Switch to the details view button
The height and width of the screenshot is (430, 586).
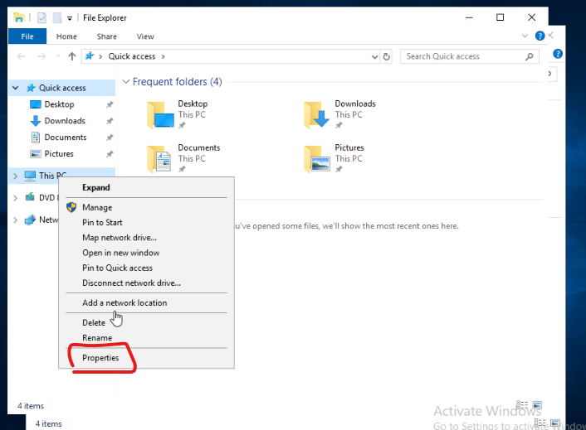[x=522, y=405]
